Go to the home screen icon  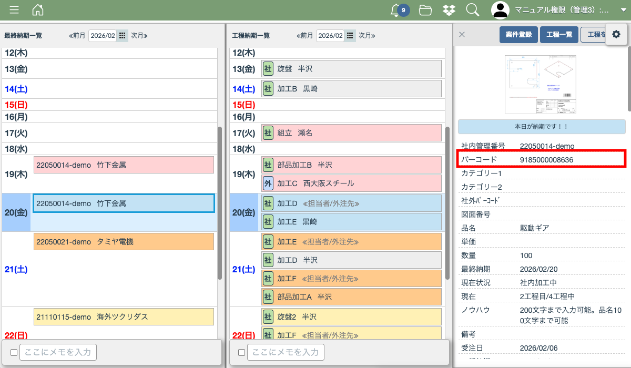(38, 10)
